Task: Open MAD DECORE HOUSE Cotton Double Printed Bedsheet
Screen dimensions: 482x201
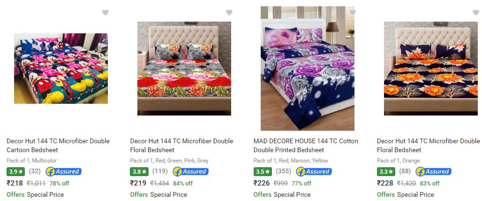Action: (306, 146)
